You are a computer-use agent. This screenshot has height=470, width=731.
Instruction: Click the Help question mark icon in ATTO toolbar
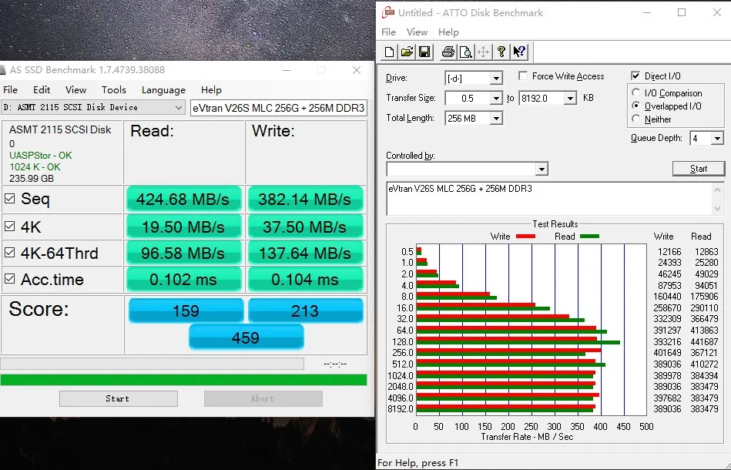pyautogui.click(x=501, y=52)
